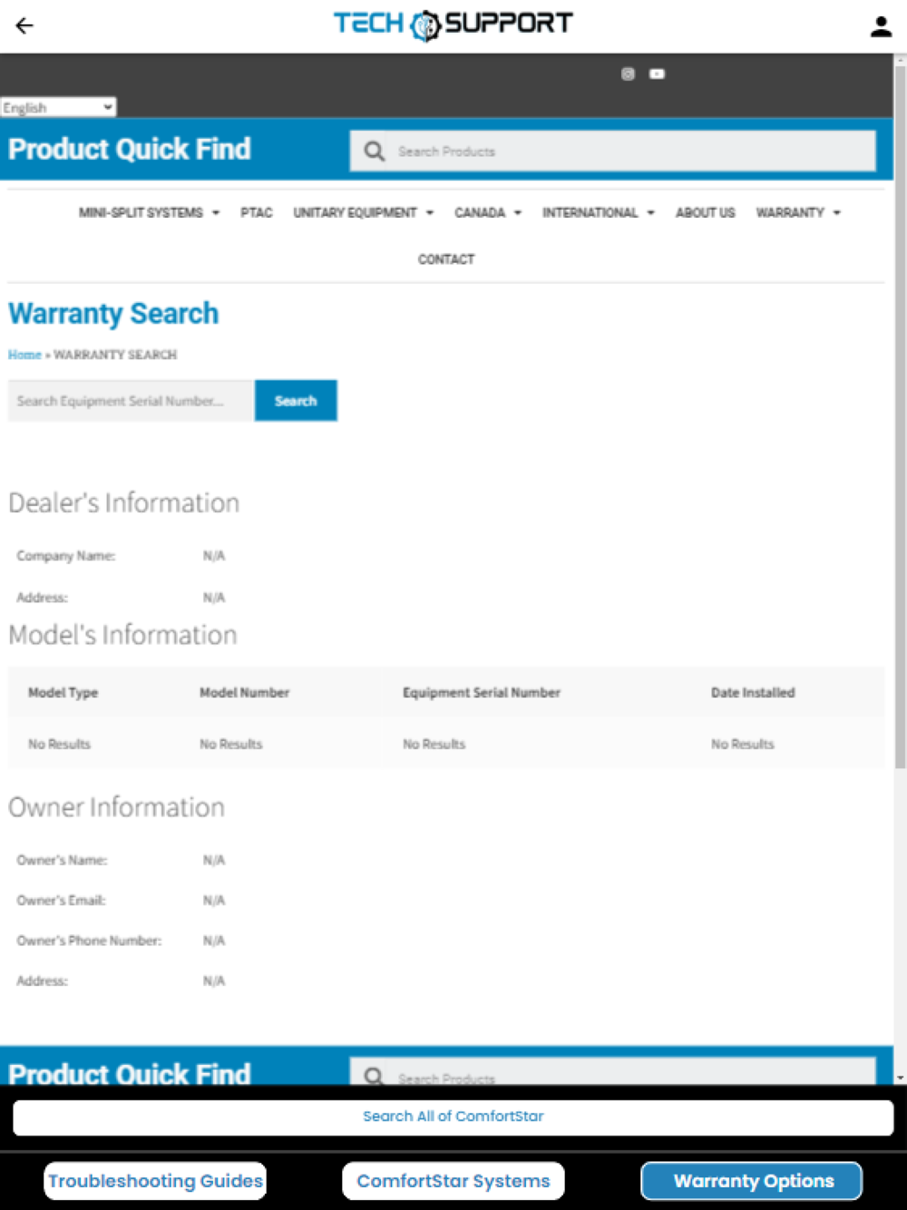The height and width of the screenshot is (1210, 907).
Task: Open the user profile icon
Action: (x=881, y=26)
